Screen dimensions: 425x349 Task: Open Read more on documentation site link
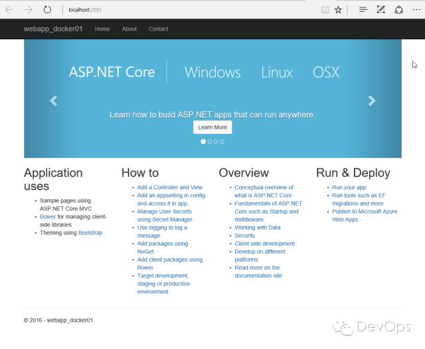tap(258, 271)
